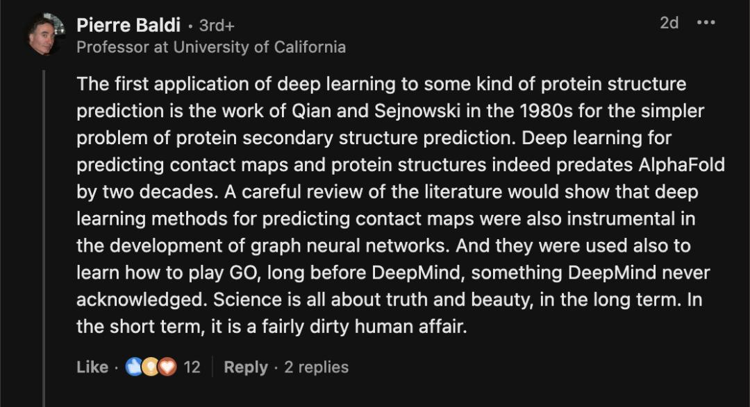Image resolution: width=750 pixels, height=407 pixels.
Task: Click the red heart love reaction icon
Action: pos(167,367)
